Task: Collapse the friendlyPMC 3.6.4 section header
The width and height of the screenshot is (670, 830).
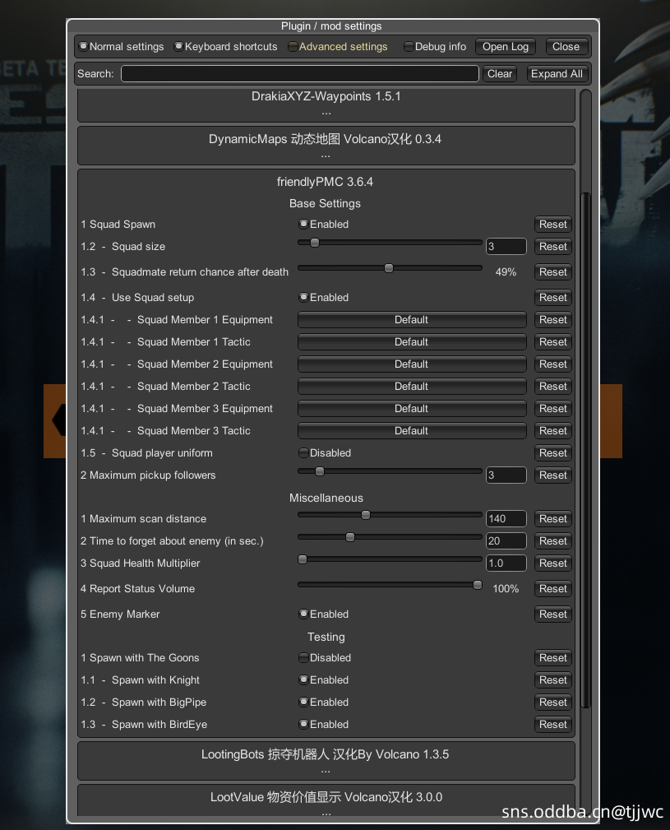Action: point(326,182)
